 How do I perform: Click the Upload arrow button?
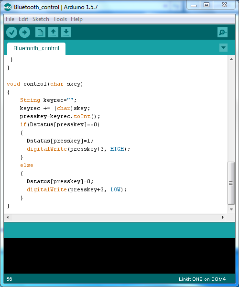click(25, 33)
